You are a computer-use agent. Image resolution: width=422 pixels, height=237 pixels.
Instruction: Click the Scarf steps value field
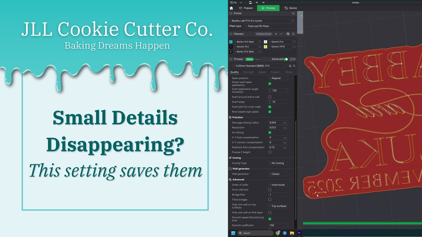tap(279, 102)
